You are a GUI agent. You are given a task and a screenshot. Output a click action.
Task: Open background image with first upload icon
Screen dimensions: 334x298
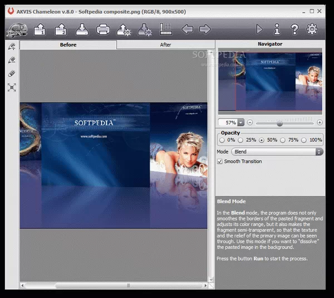click(40, 29)
